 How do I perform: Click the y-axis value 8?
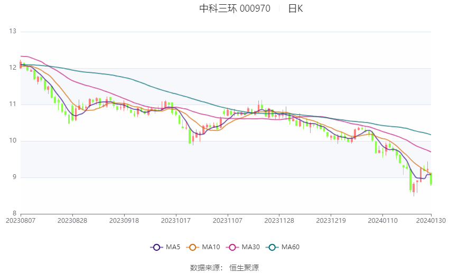click(x=14, y=213)
